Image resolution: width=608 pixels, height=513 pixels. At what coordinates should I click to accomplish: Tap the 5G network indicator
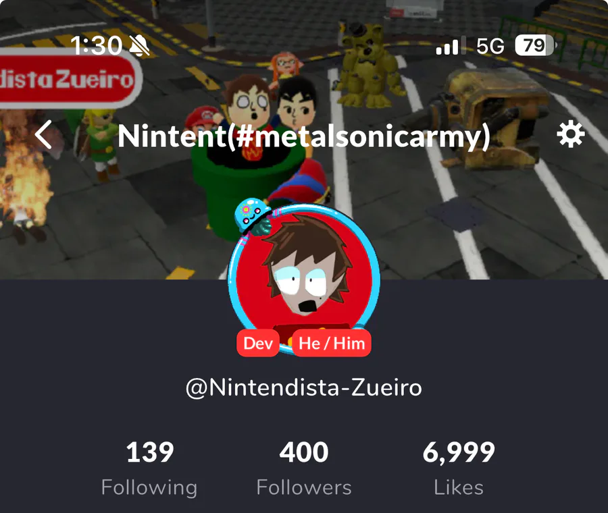pos(490,47)
